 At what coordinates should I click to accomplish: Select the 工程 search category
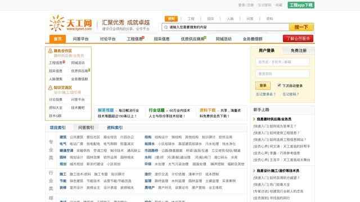191,19
